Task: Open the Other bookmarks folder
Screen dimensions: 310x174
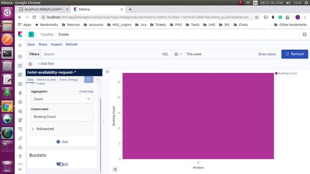Action: 290,25
